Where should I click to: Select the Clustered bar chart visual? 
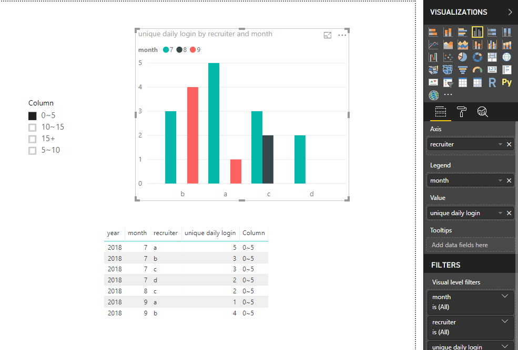click(x=462, y=32)
